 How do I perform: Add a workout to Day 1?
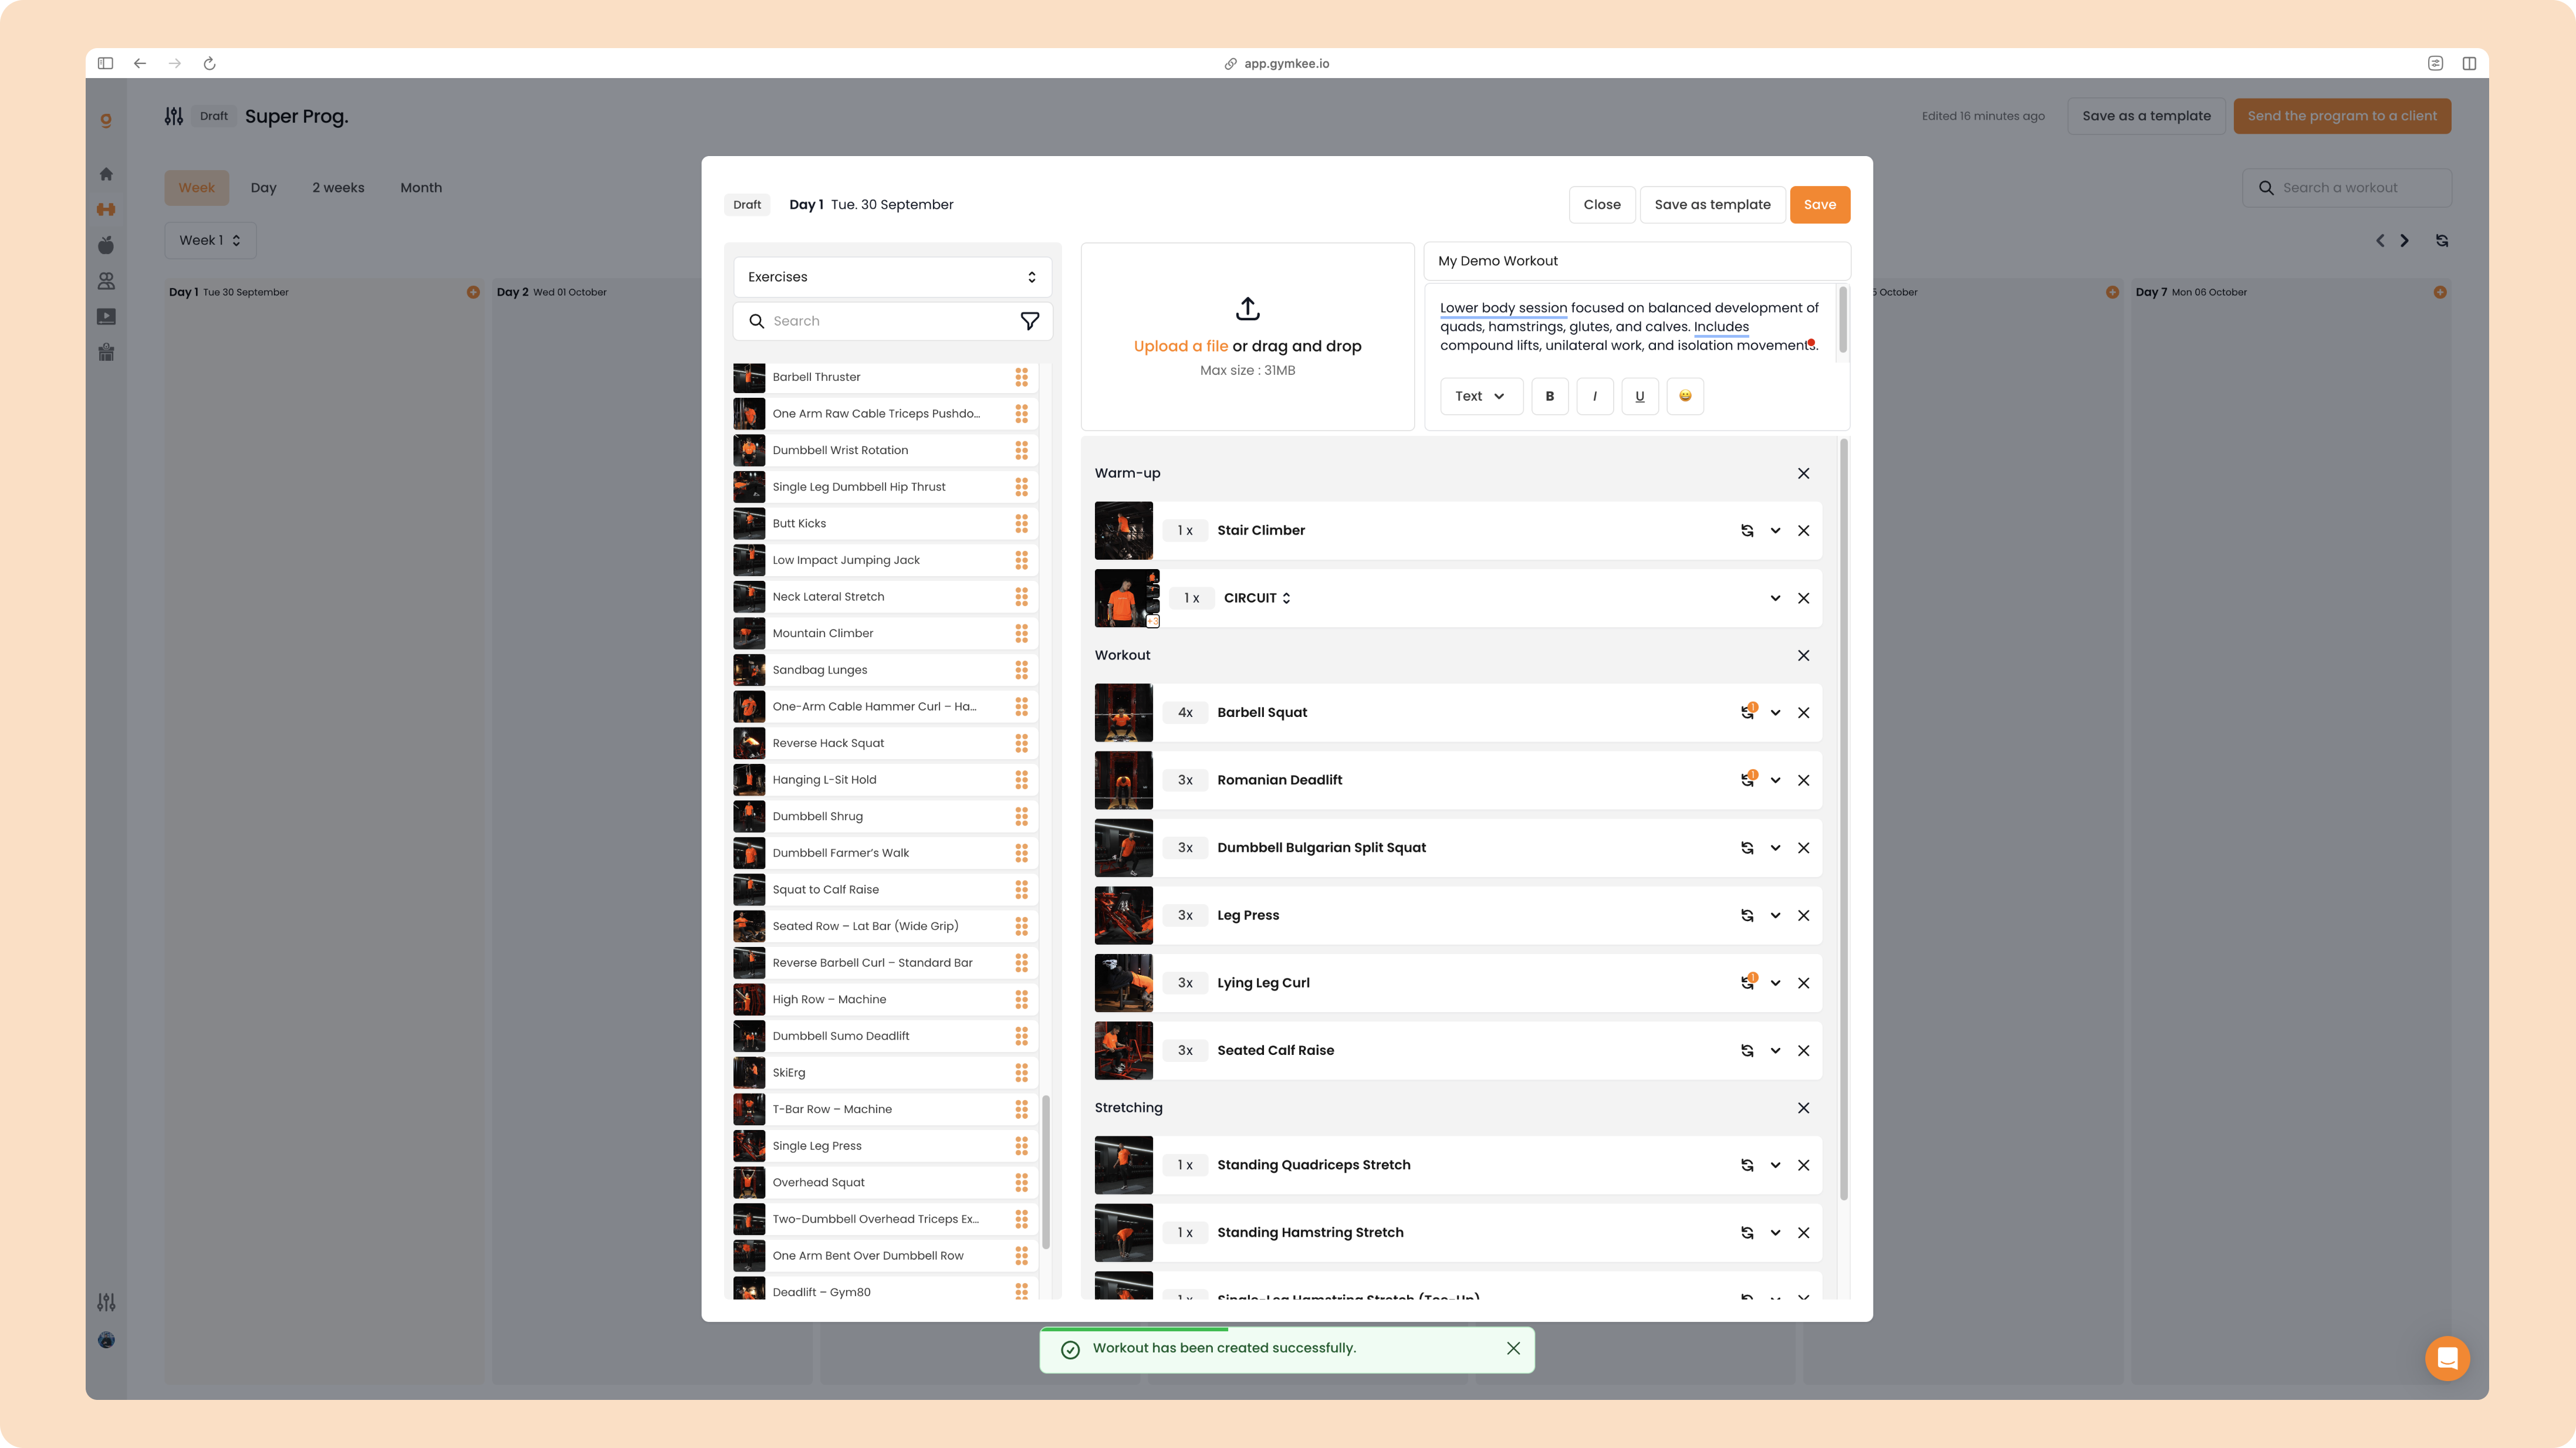point(473,292)
